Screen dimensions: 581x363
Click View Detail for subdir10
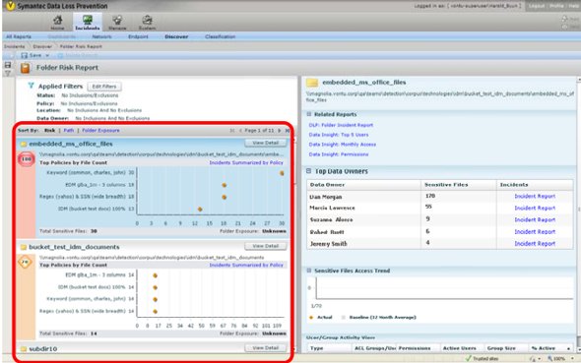pyautogui.click(x=265, y=348)
